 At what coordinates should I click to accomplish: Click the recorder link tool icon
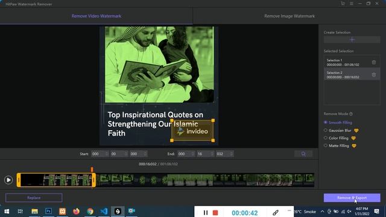pyautogui.click(x=276, y=213)
